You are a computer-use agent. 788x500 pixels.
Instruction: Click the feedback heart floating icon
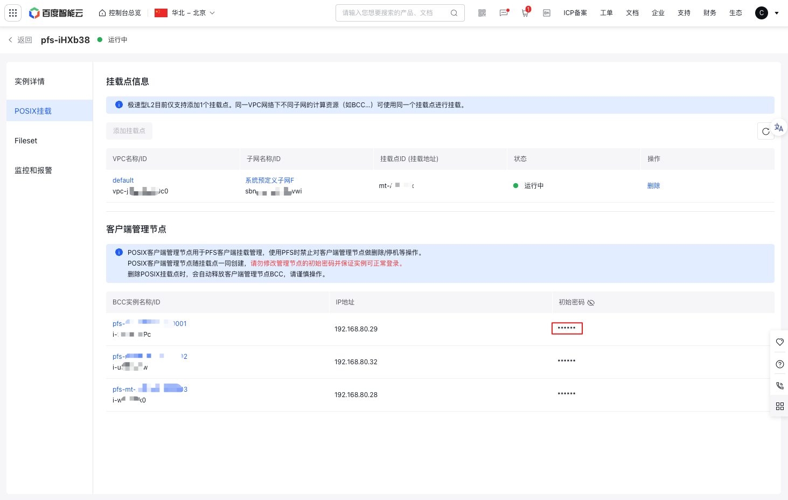779,342
